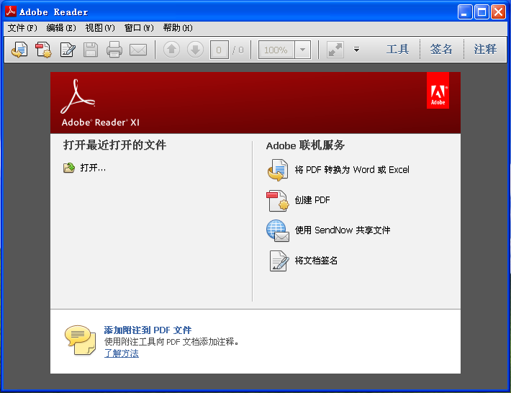511x393 pixels.
Task: Open the 视图(V) menu
Action: 100,28
